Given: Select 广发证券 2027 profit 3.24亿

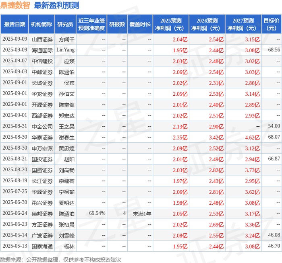Looking at the screenshot, I should tap(252, 236).
